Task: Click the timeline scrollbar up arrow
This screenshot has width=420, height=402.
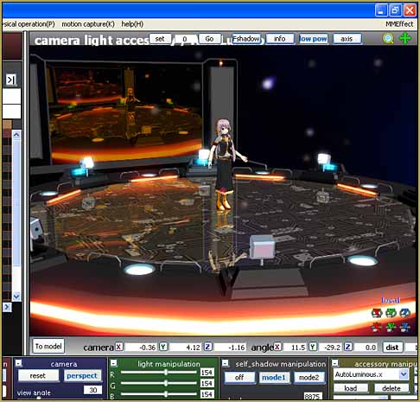Action: click(16, 135)
